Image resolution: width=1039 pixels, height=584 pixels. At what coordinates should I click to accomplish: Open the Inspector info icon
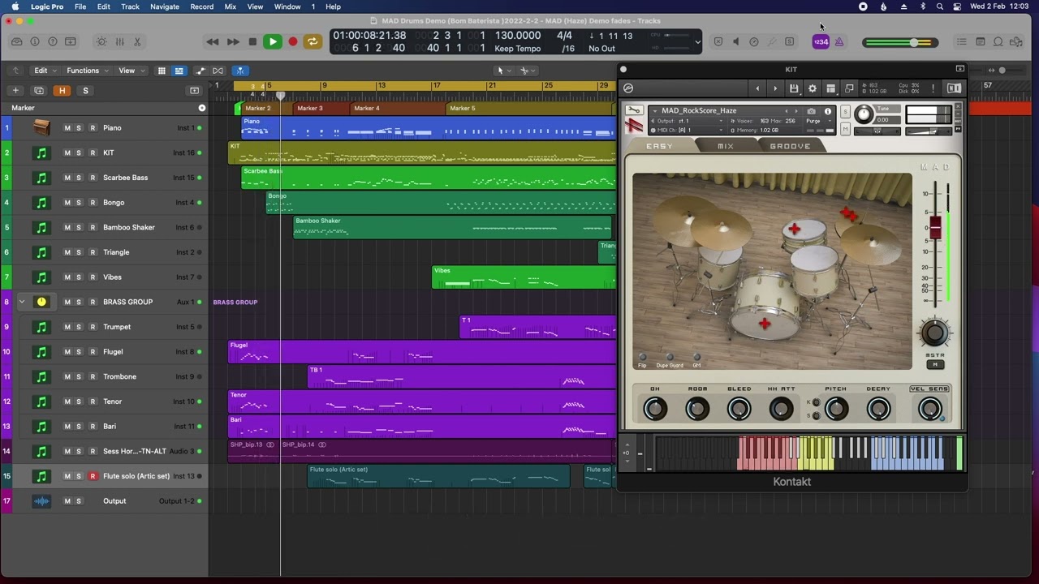[x=34, y=41]
